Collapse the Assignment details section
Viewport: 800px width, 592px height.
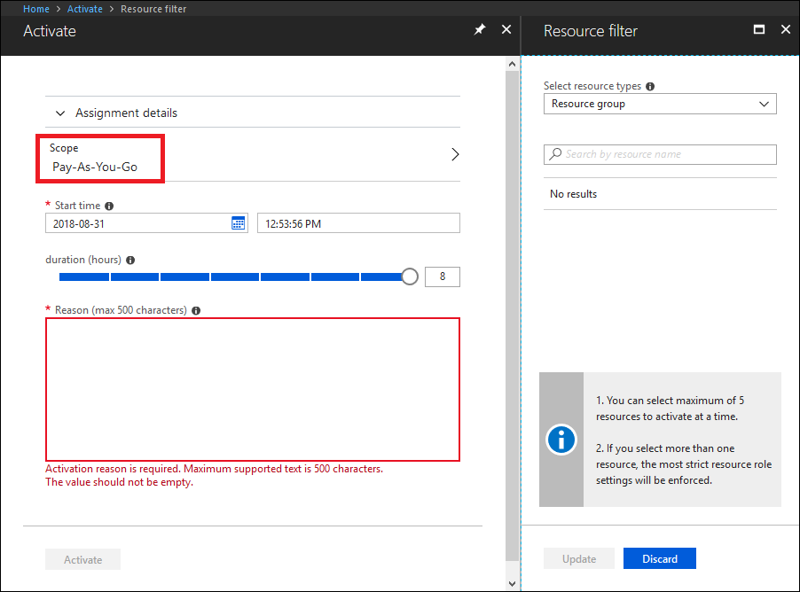point(60,113)
